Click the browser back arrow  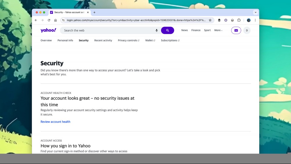36,20
